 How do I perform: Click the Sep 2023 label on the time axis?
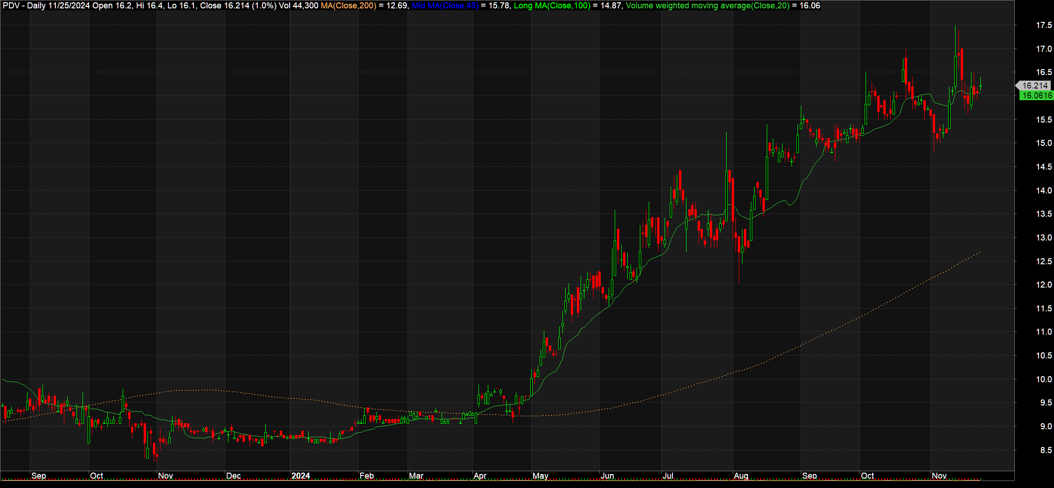pyautogui.click(x=39, y=476)
